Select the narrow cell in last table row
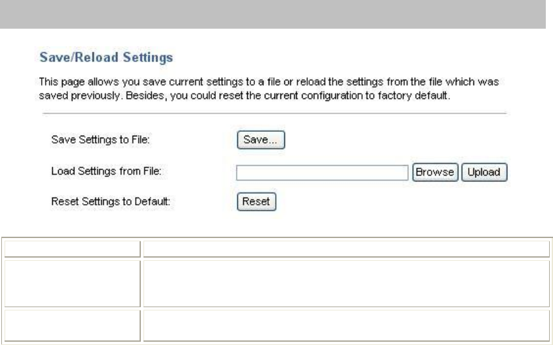Screen dimensions: 553x345 pyautogui.click(x=72, y=325)
